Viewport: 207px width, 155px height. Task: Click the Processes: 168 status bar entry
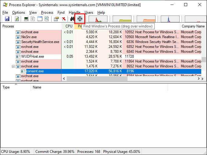89,152
